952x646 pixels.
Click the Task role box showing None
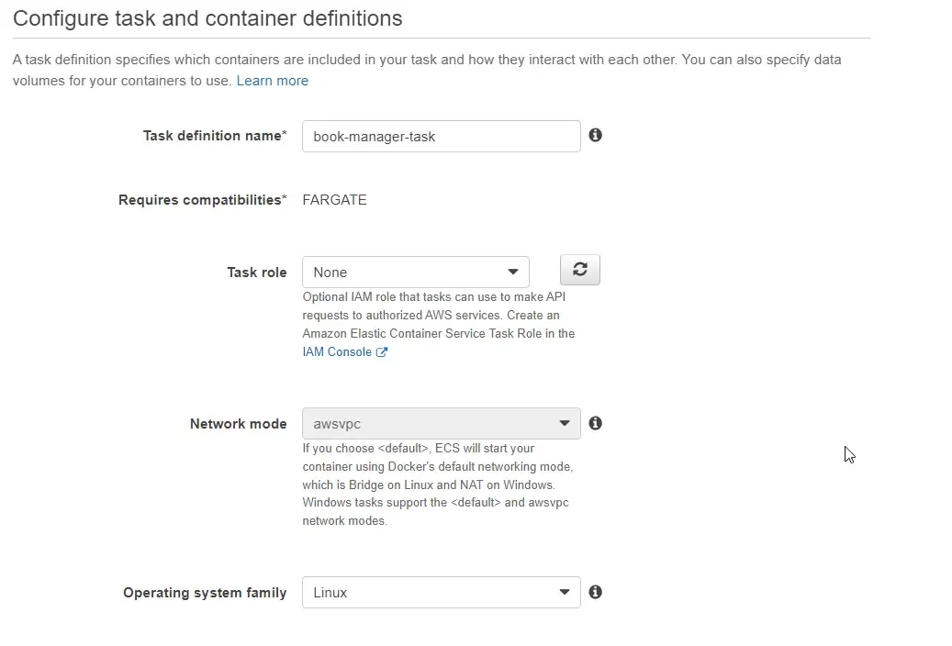point(415,272)
